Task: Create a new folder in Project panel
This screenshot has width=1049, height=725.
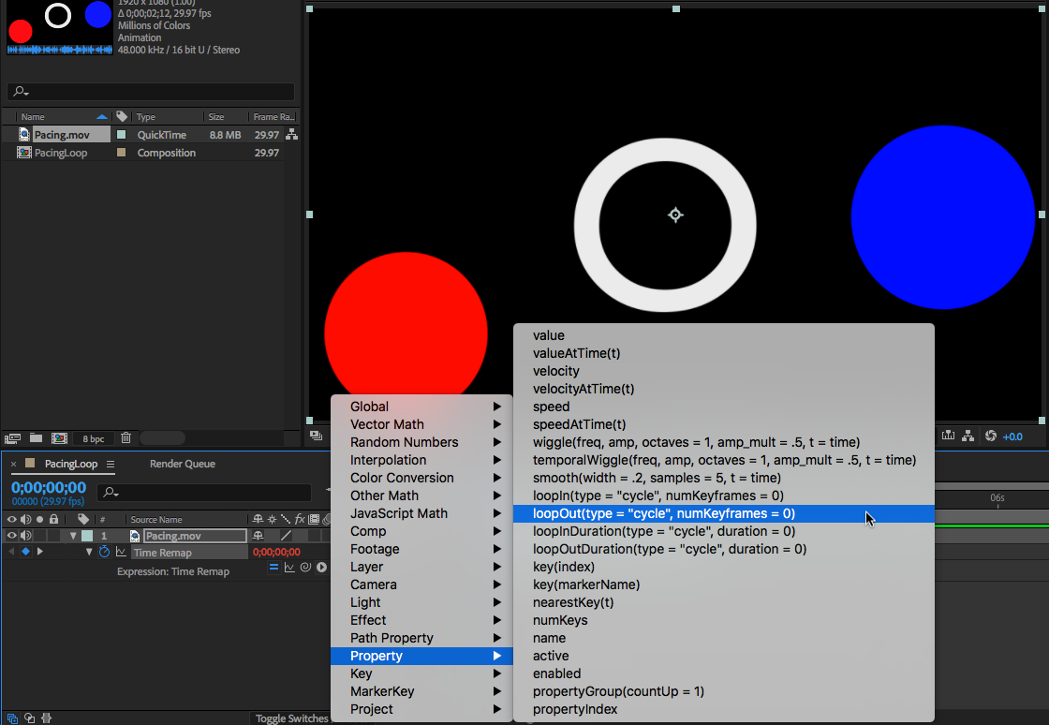Action: click(36, 437)
